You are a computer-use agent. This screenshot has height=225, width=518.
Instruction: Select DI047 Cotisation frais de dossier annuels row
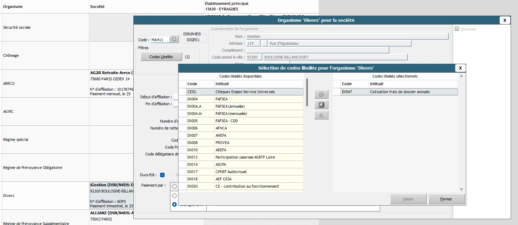(395, 92)
